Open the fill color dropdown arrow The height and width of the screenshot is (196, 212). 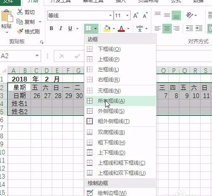coord(114,28)
